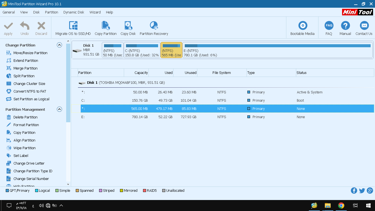Open the Disk menu

point(37,12)
